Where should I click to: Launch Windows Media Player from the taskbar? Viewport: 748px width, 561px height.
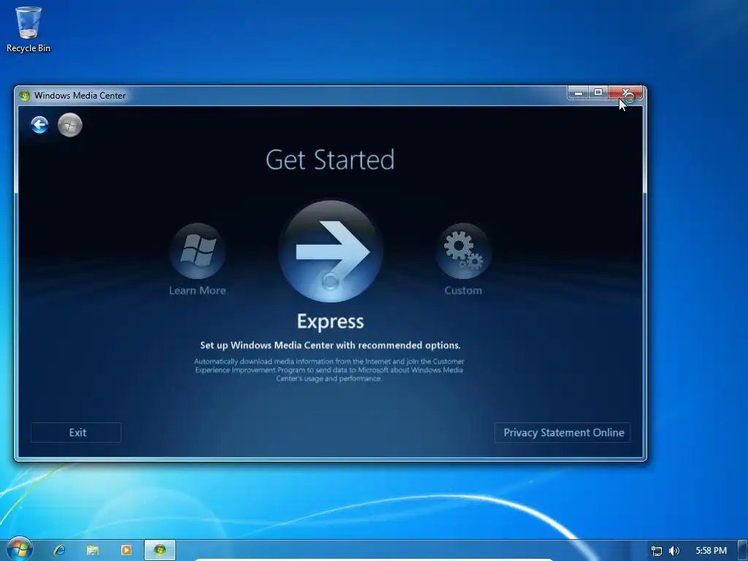[126, 550]
